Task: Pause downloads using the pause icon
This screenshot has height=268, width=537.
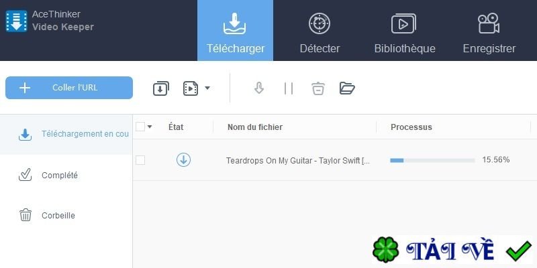Action: click(x=289, y=88)
